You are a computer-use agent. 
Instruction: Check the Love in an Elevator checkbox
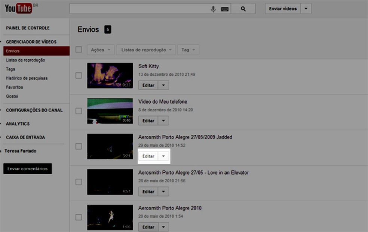(79, 182)
